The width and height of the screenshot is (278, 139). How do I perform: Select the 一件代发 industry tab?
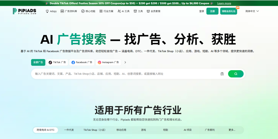click(69, 130)
